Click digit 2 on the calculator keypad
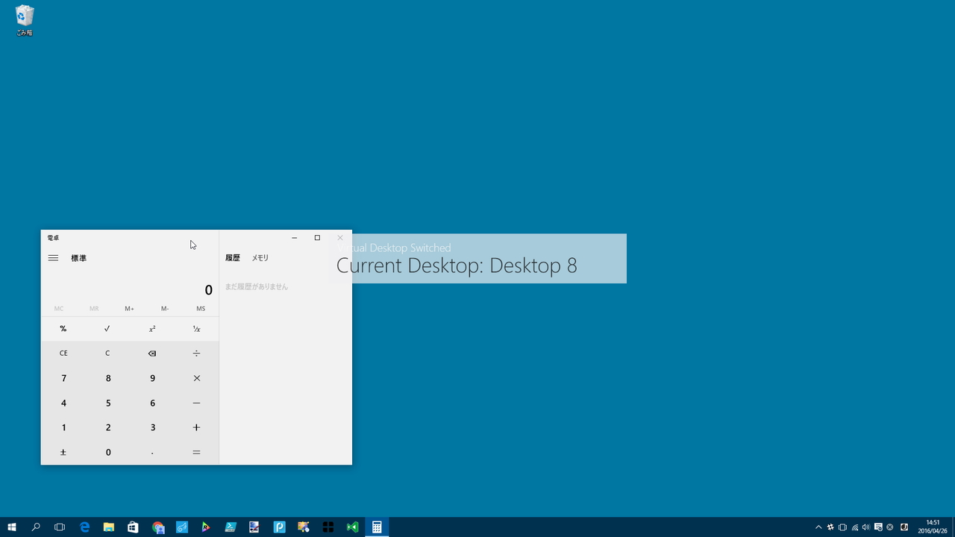 coord(107,427)
